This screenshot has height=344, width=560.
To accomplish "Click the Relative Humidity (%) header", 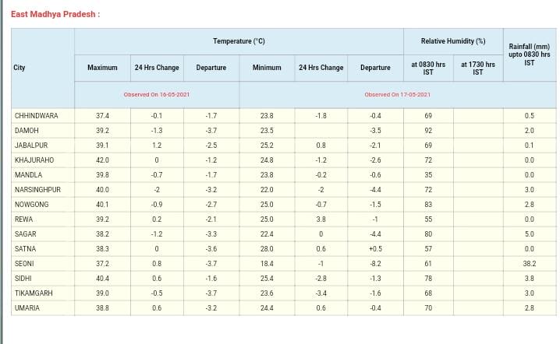I will tap(452, 40).
